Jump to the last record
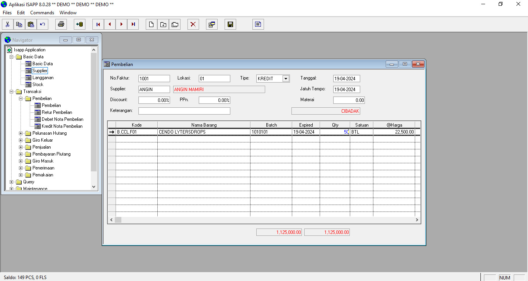528x281 pixels. pyautogui.click(x=133, y=24)
